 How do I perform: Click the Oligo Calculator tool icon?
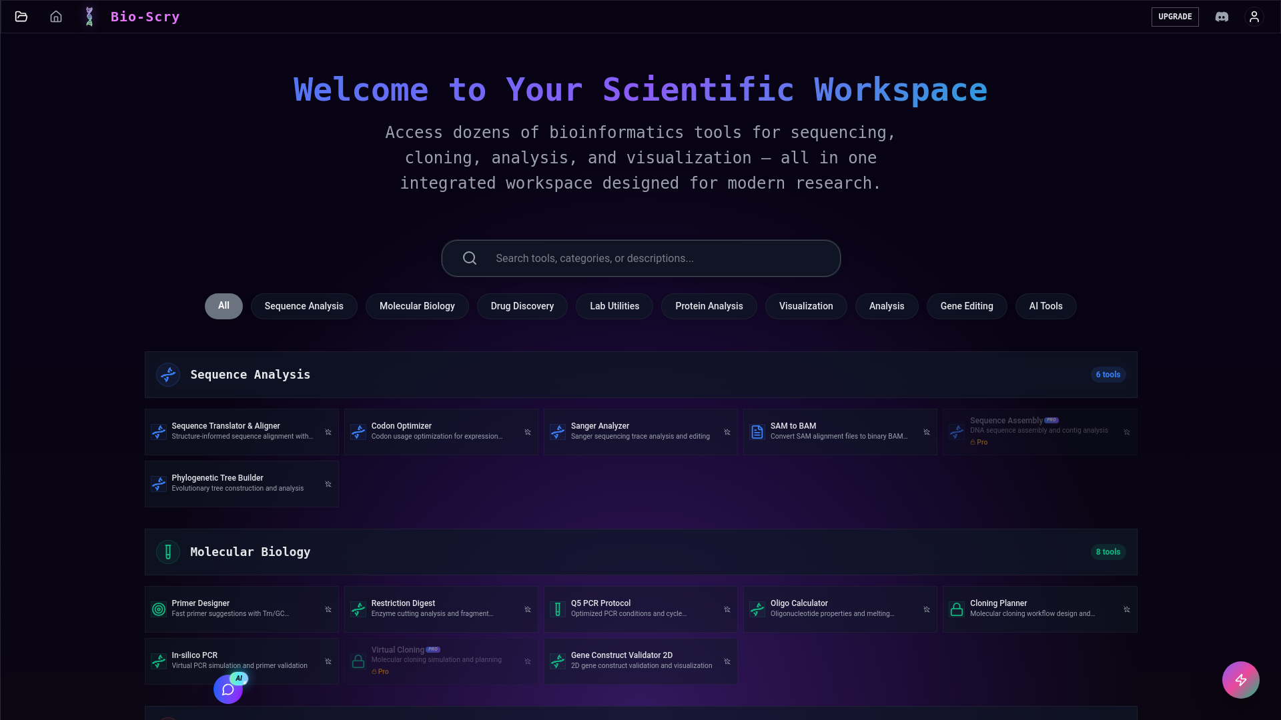(757, 609)
